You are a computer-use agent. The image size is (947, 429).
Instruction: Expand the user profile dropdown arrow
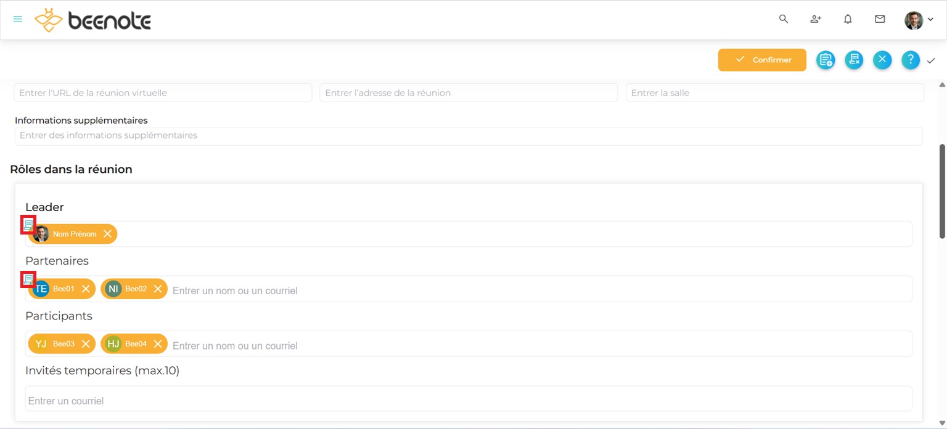click(x=930, y=20)
